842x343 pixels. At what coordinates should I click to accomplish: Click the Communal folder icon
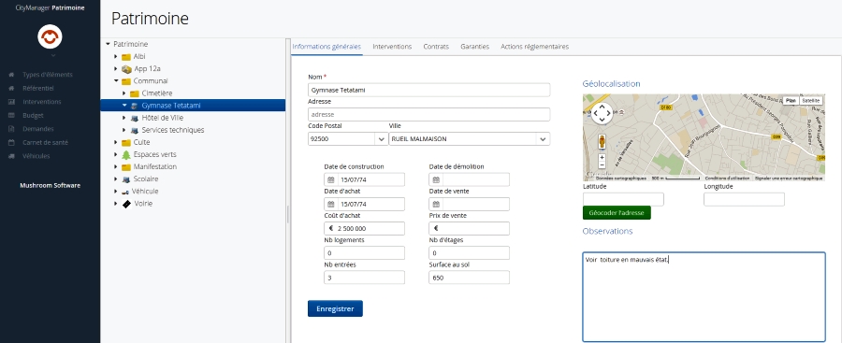click(126, 81)
